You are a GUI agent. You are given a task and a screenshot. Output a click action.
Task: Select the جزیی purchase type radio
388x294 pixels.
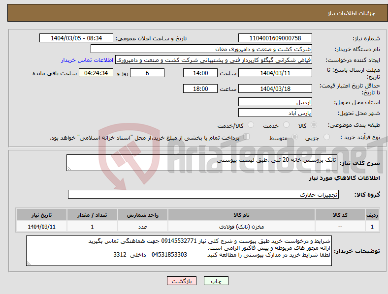[326, 137]
